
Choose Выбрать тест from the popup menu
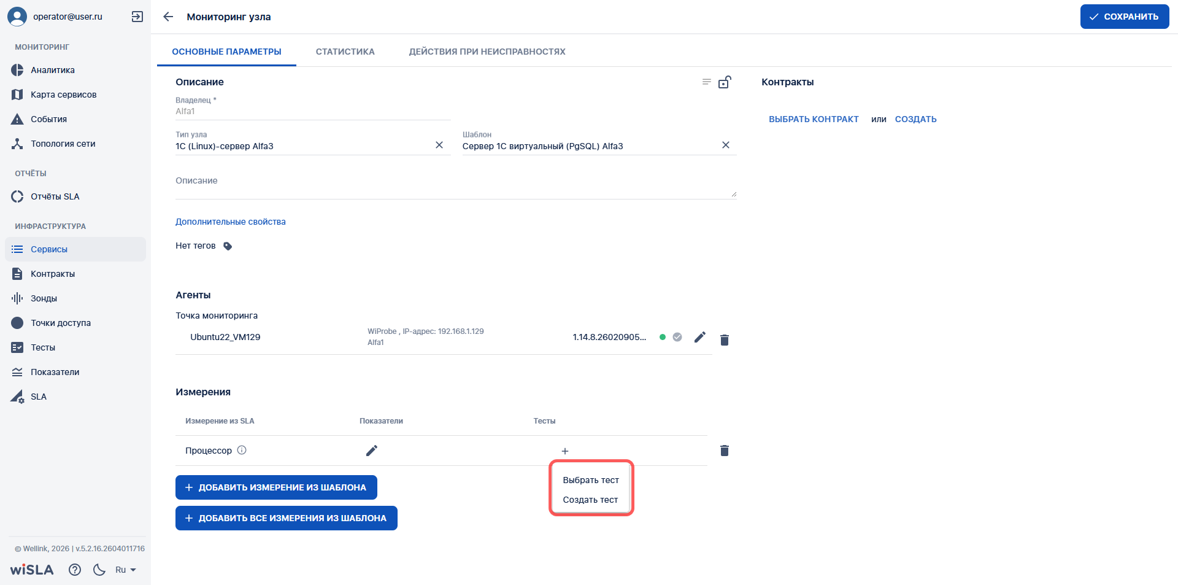(x=591, y=480)
